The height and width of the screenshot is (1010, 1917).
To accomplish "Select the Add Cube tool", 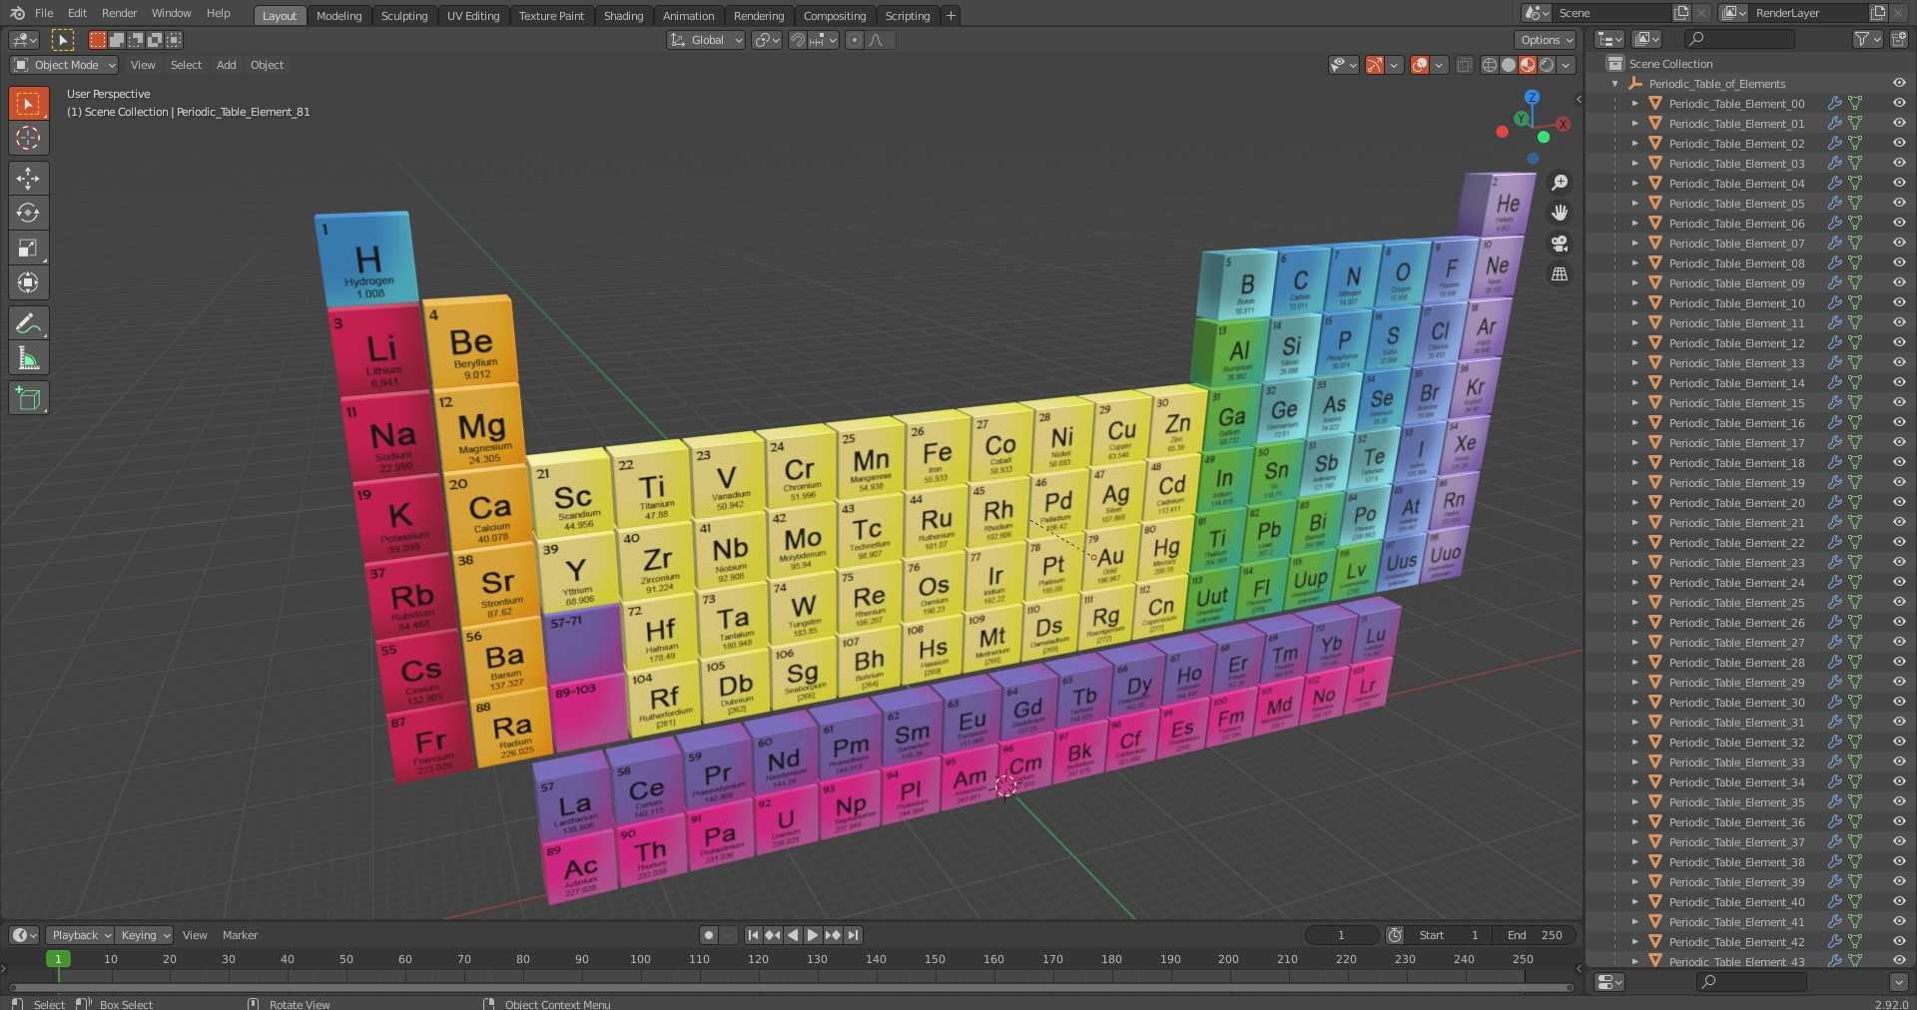I will (28, 398).
